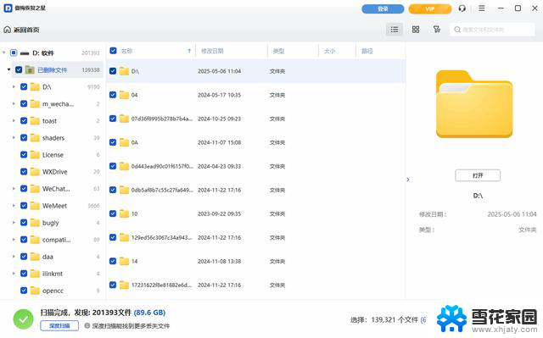Expand the bugly folder node
The width and height of the screenshot is (543, 338).
14,223
